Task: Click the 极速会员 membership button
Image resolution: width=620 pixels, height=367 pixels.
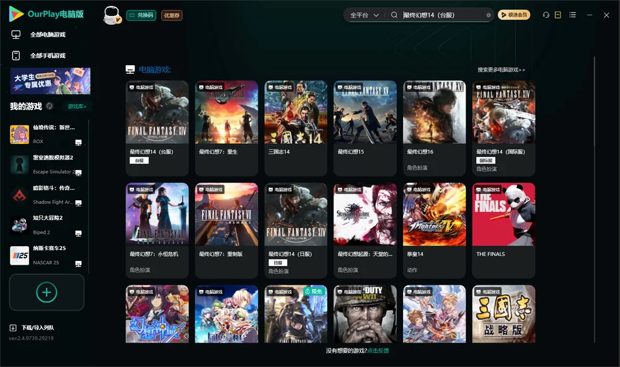Action: coord(513,15)
